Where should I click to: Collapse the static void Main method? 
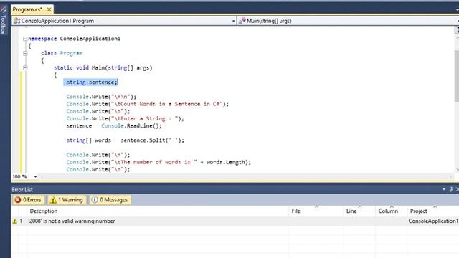[x=25, y=68]
